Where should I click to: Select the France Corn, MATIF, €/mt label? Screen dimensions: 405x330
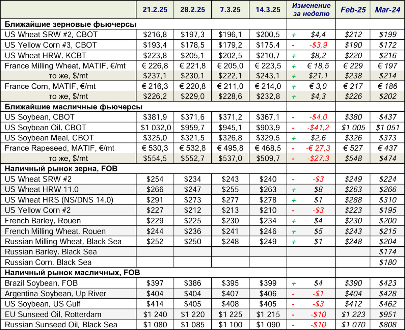[x=50, y=86]
